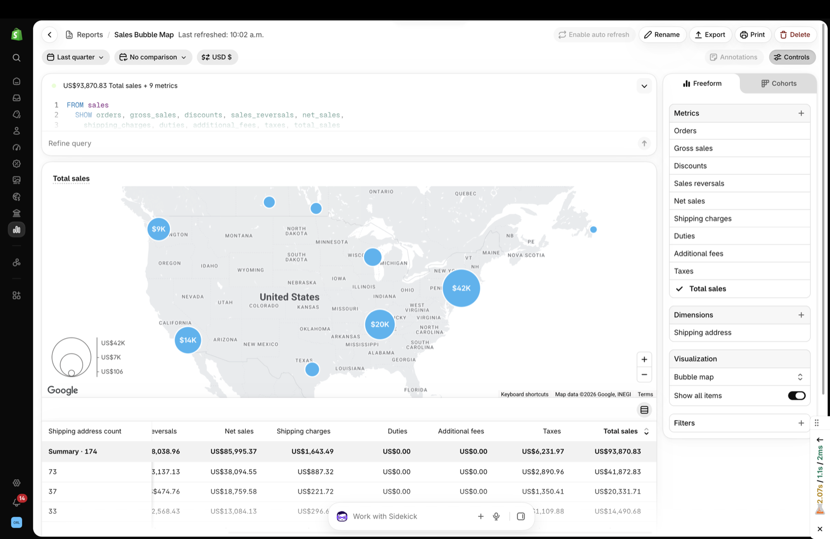
Task: Click plus icon in Sidekick bar
Action: point(481,516)
